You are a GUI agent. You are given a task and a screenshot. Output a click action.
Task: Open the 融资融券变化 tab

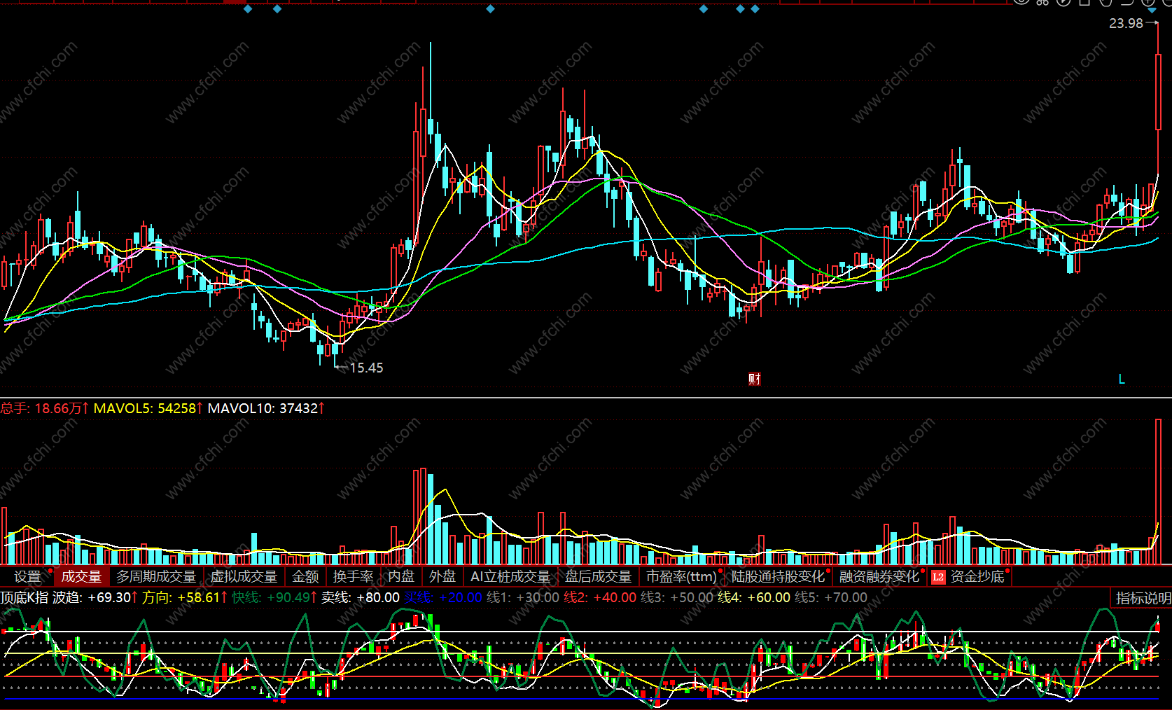(x=879, y=576)
